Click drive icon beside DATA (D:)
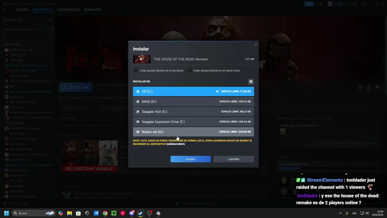Screen dimensions: 387x218 [138, 102]
